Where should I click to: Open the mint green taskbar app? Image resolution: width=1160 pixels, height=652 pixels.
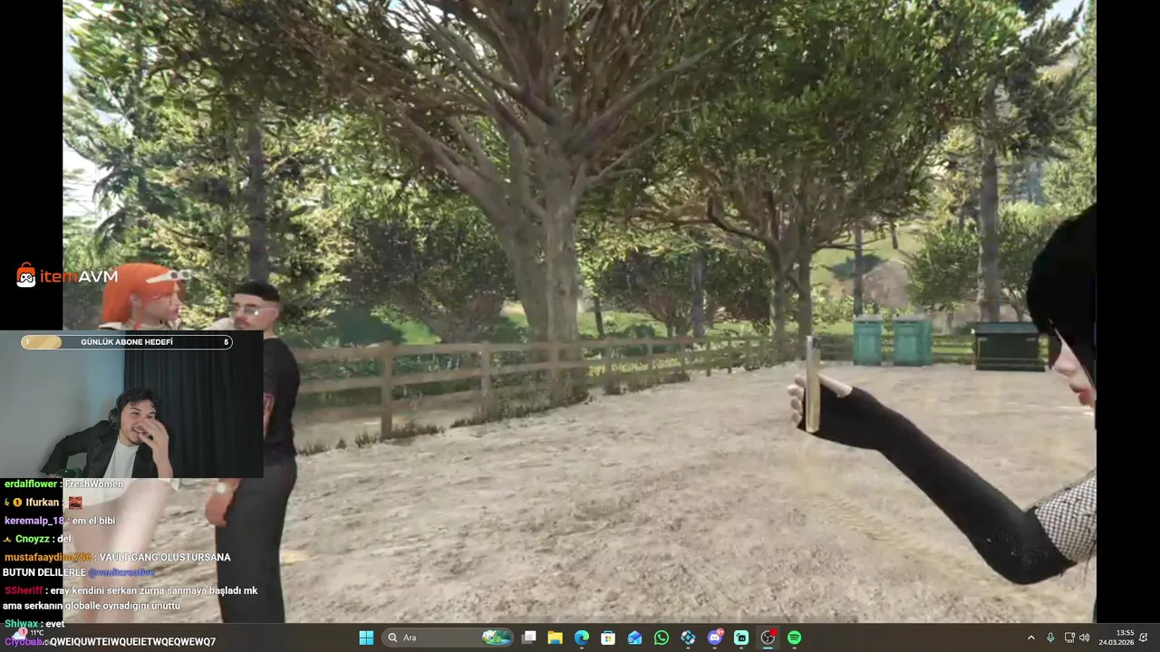click(741, 638)
